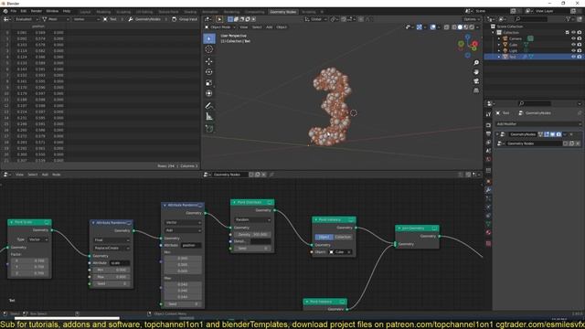Viewport: 585px width, 329px height.
Task: Adjust the Density 300.000 field in Point Distribute
Action: pos(252,235)
